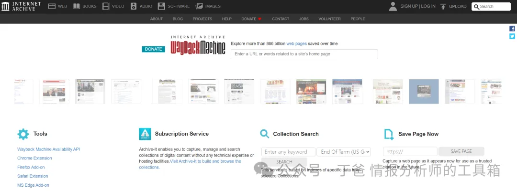The height and width of the screenshot is (191, 517).
Task: Open the People menu item
Action: tap(358, 19)
